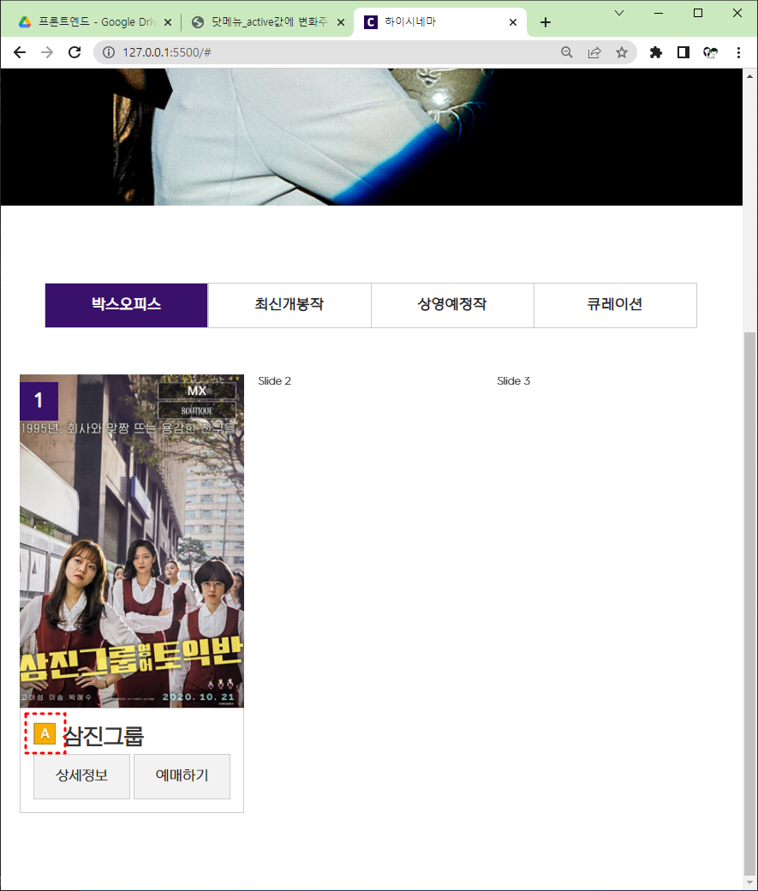Close the 하이시네마 tab
758x891 pixels.
coord(513,22)
